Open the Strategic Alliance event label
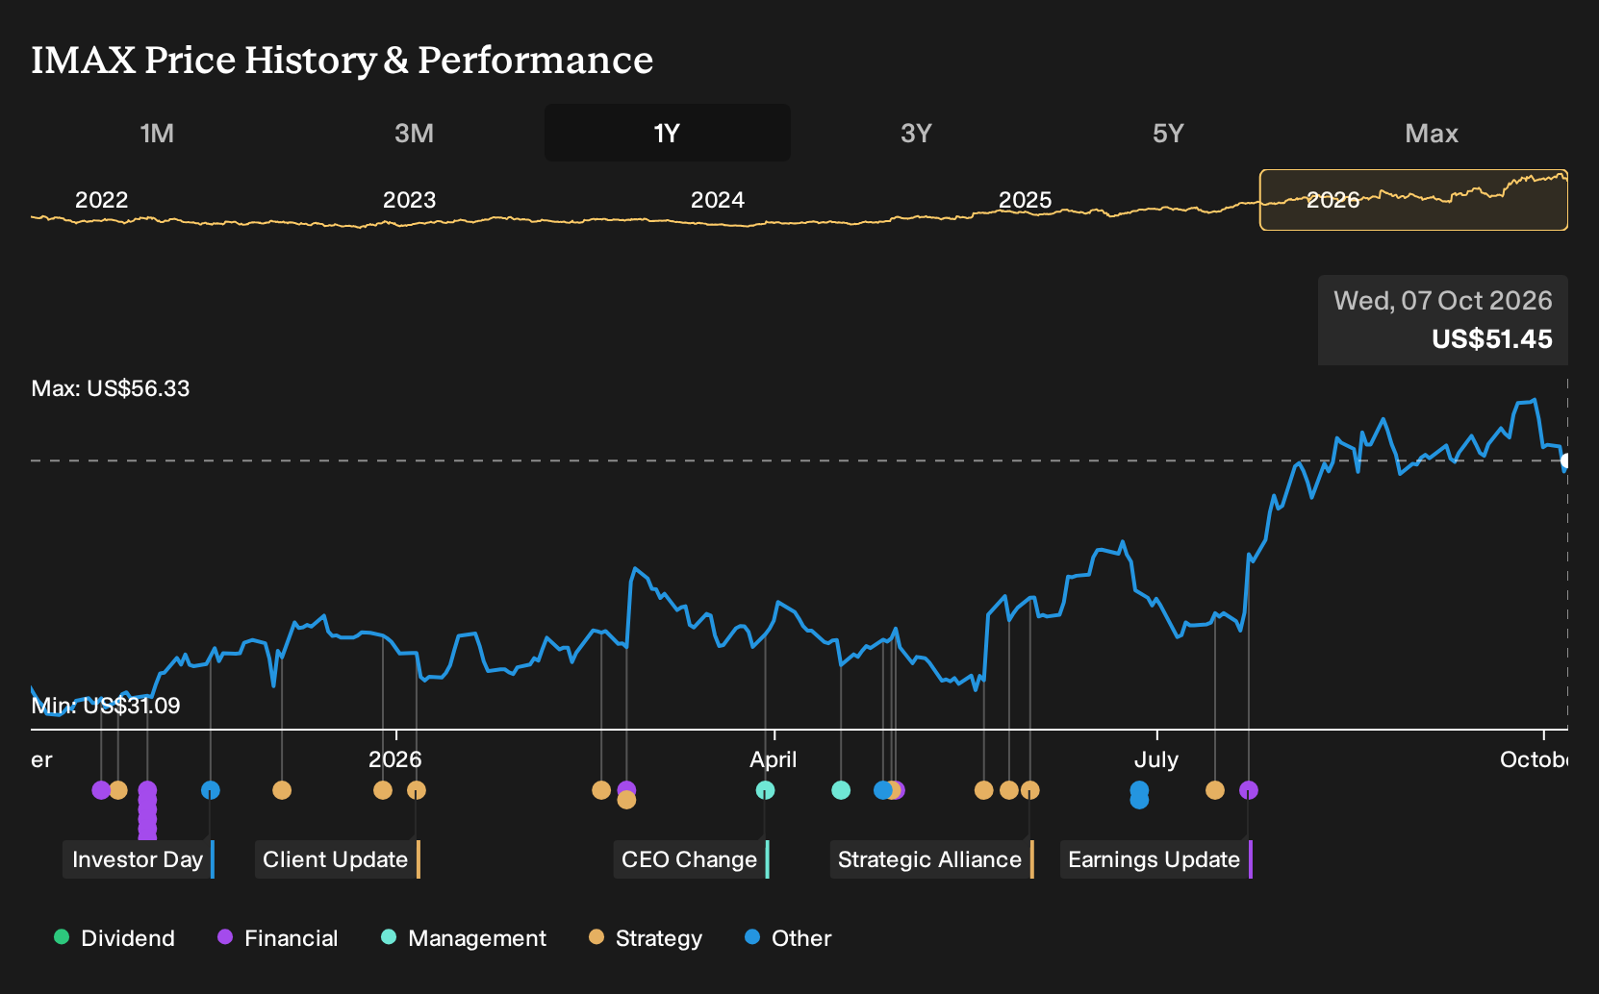The width and height of the screenshot is (1599, 994). (x=931, y=859)
